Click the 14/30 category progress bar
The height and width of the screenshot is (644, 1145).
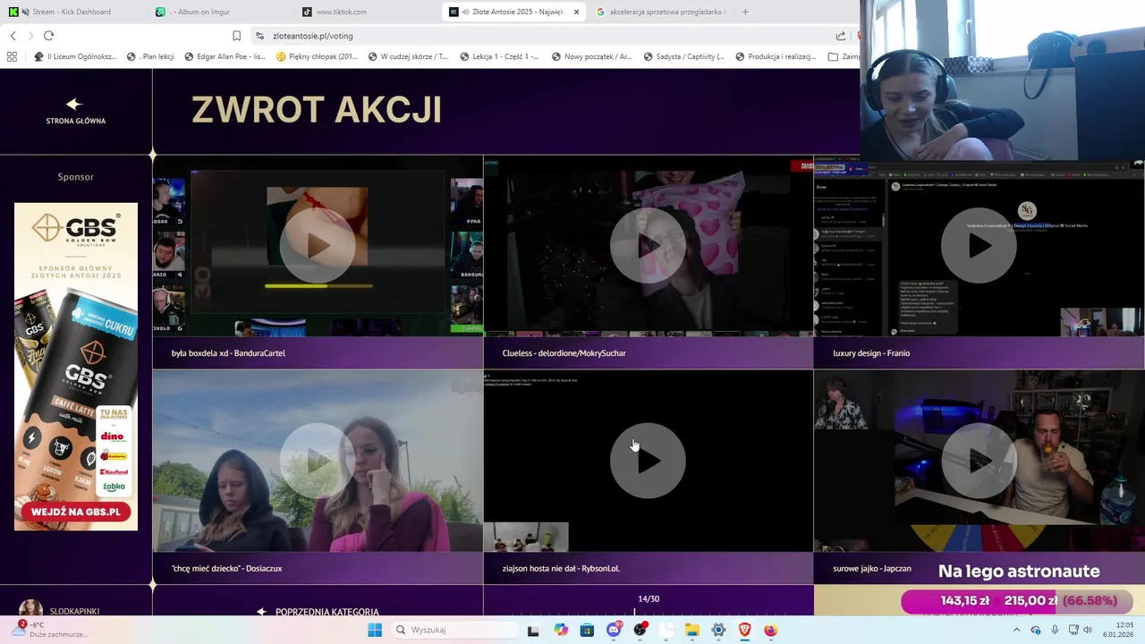649,613
